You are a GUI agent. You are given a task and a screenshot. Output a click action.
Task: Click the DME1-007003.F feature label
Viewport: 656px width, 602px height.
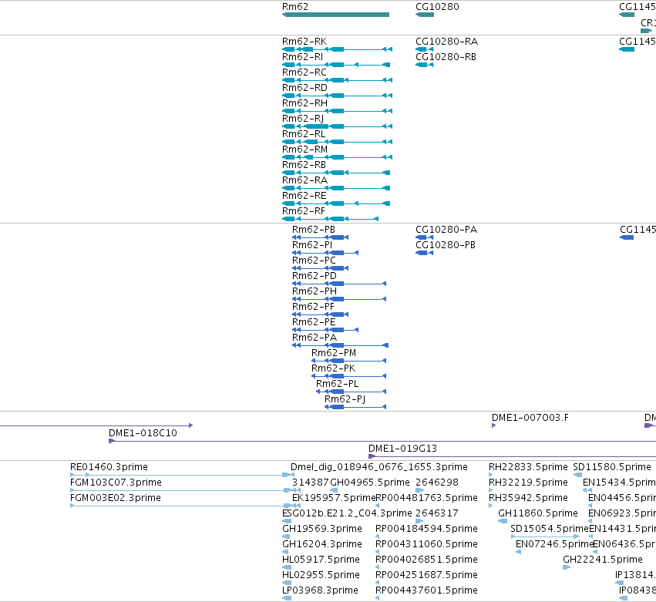(x=530, y=418)
